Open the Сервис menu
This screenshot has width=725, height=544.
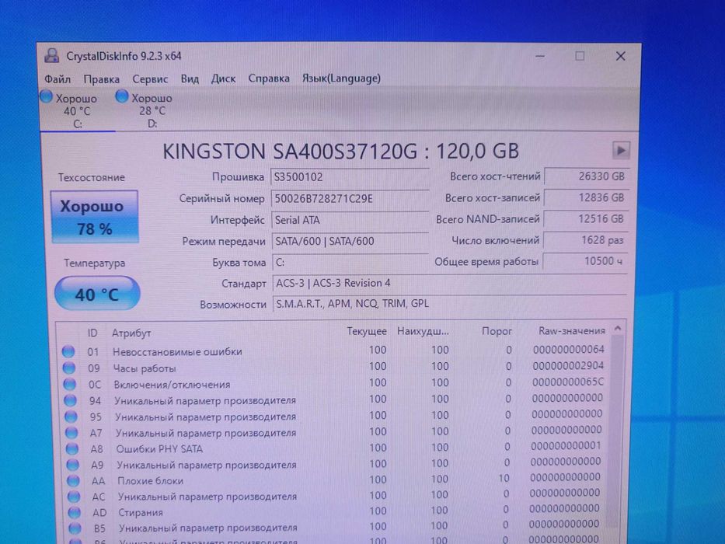(x=150, y=79)
